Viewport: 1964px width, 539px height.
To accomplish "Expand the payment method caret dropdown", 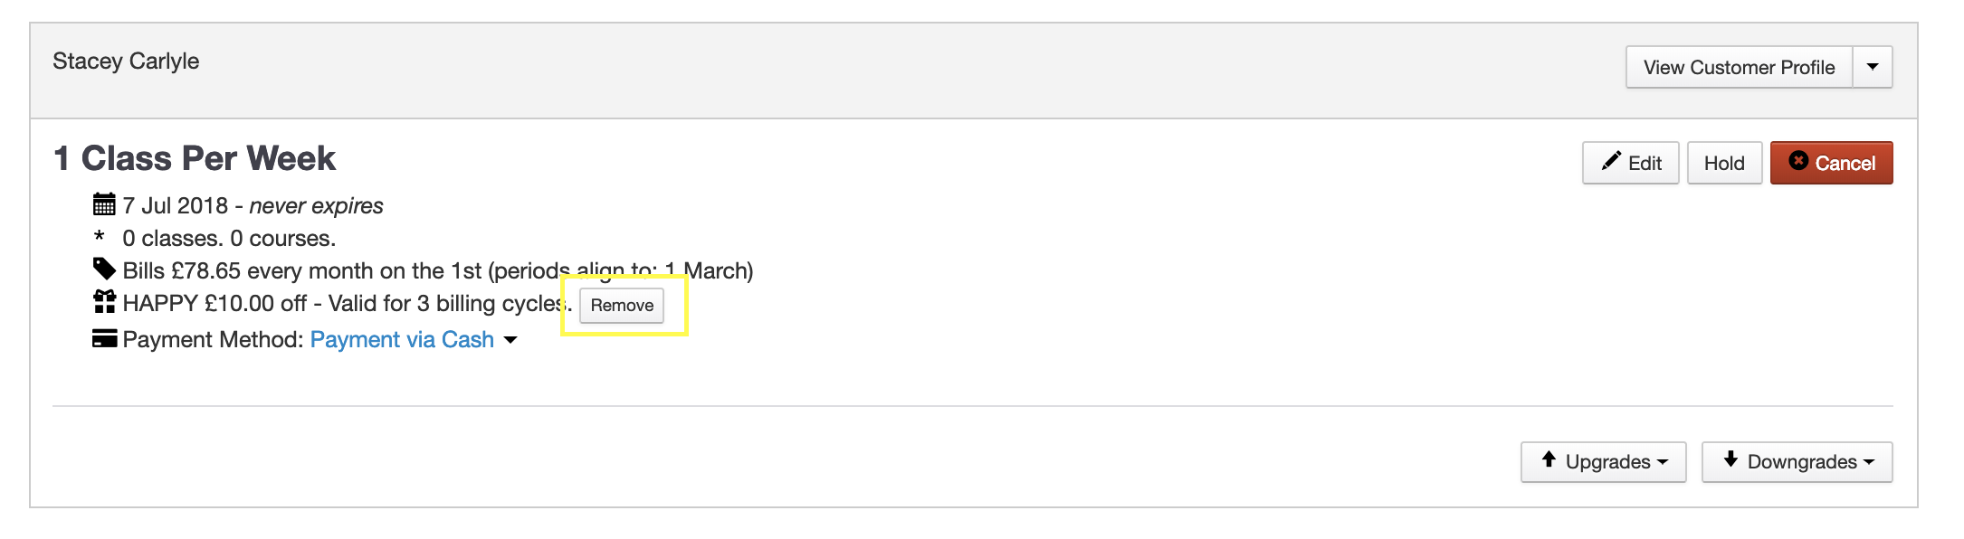I will (510, 340).
